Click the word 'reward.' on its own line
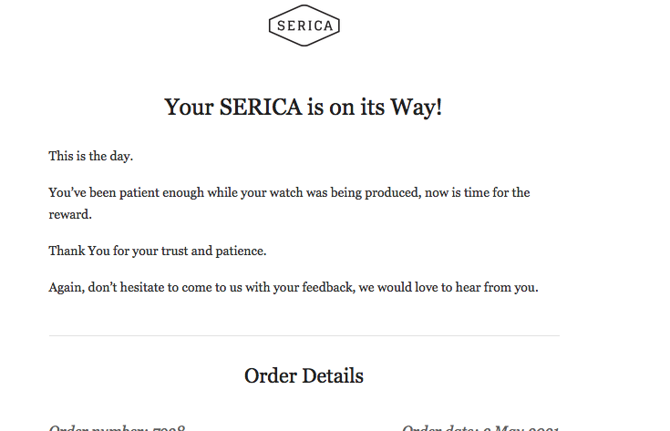Viewport: 670px width, 431px height. click(70, 214)
